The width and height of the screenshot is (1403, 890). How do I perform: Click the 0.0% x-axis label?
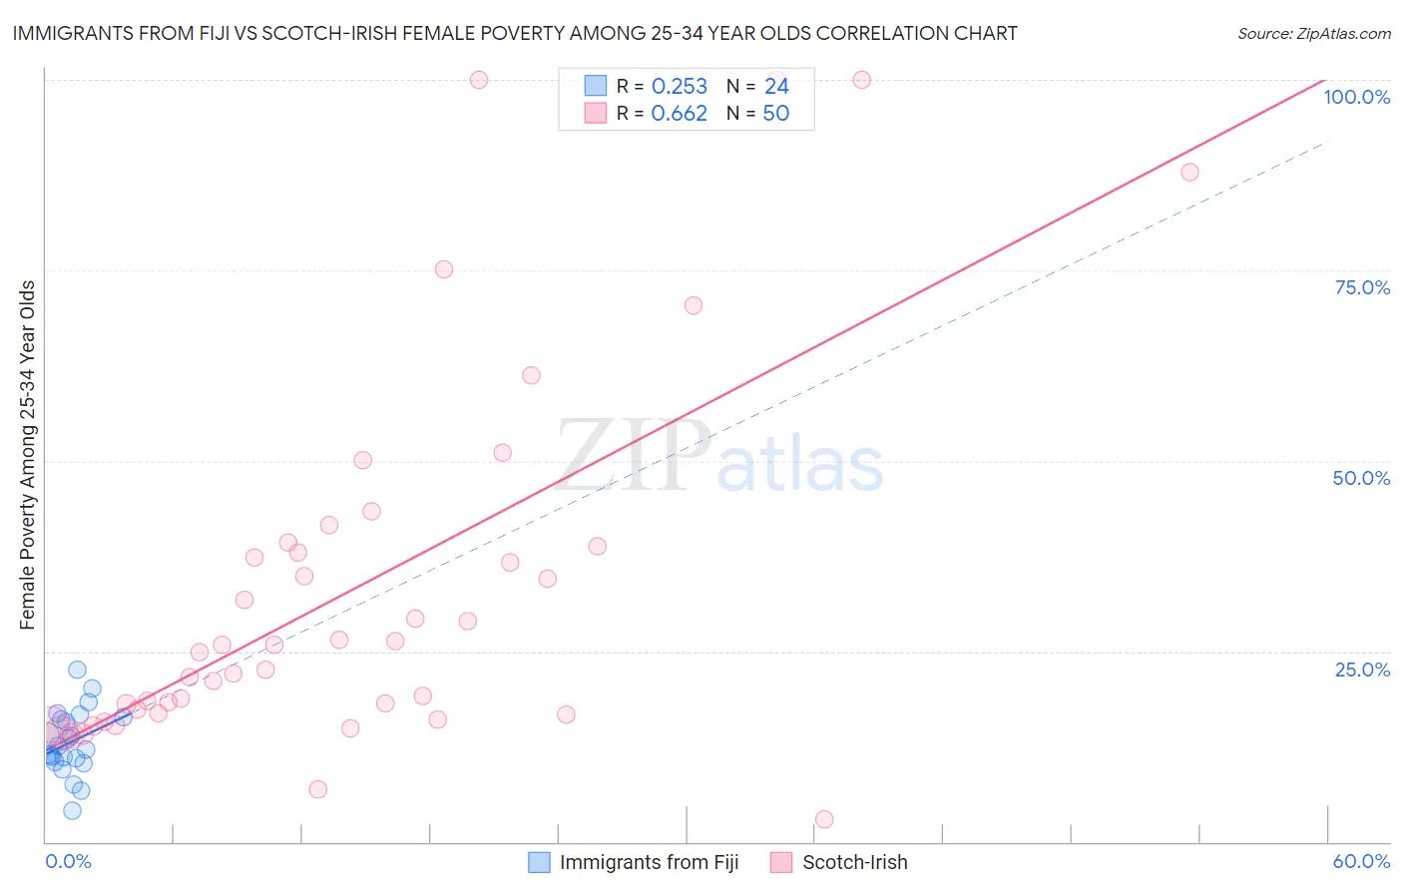point(68,861)
